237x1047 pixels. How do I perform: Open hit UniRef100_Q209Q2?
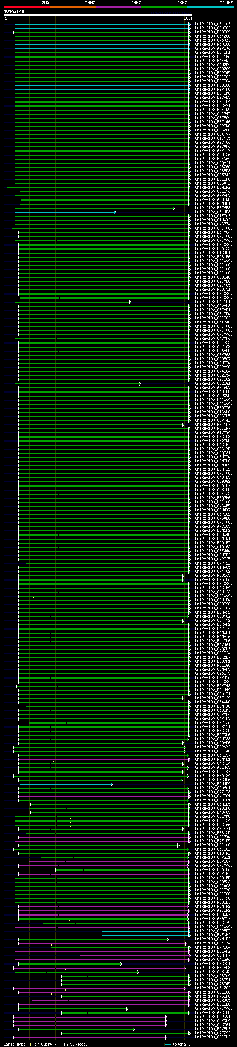click(x=213, y=28)
